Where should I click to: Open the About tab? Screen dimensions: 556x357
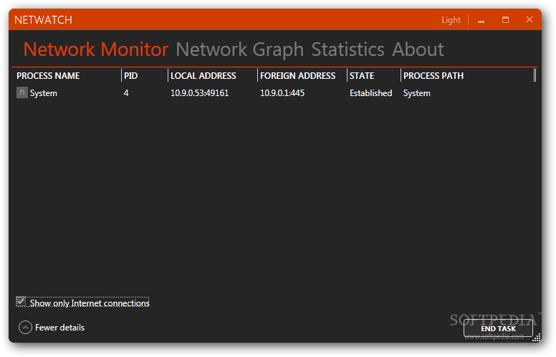418,49
